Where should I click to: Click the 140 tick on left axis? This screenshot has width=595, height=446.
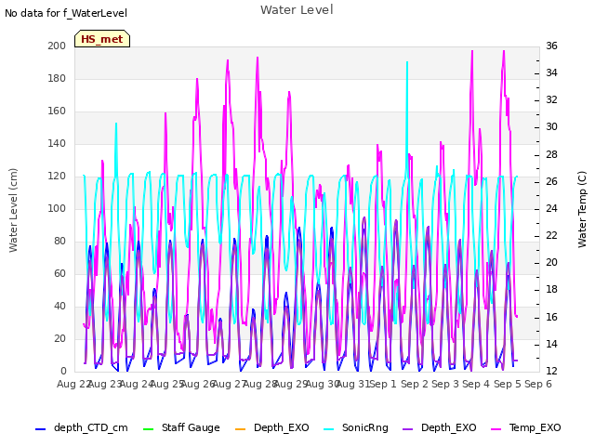point(57,144)
